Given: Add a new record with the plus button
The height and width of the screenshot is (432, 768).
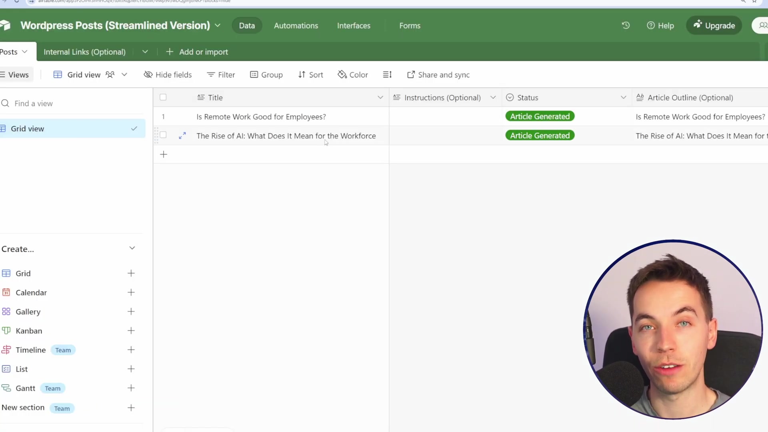Looking at the screenshot, I should 164,154.
